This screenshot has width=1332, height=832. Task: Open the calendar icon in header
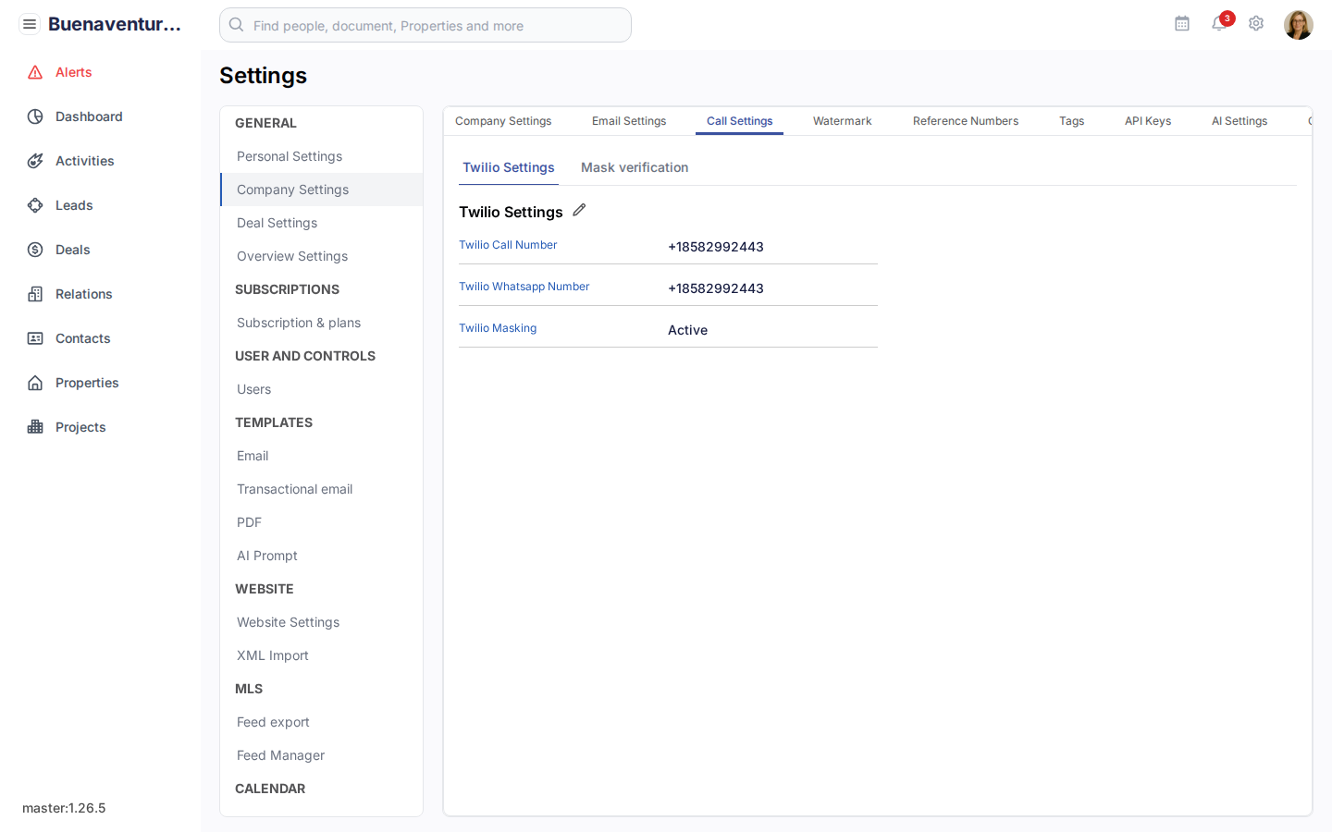coord(1182,24)
